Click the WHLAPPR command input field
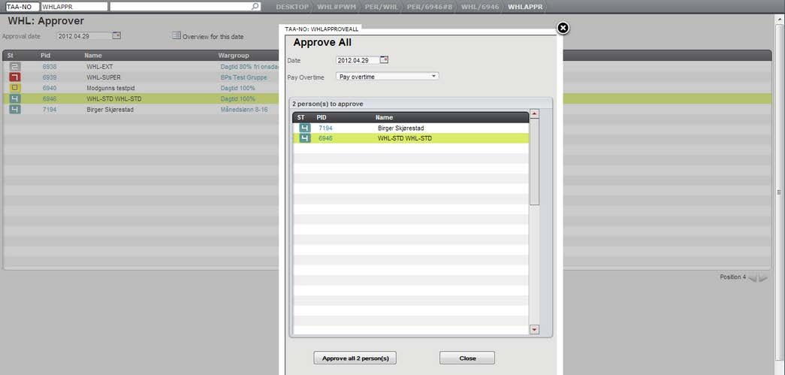Viewport: 785px width, 375px height. pyautogui.click(x=74, y=7)
